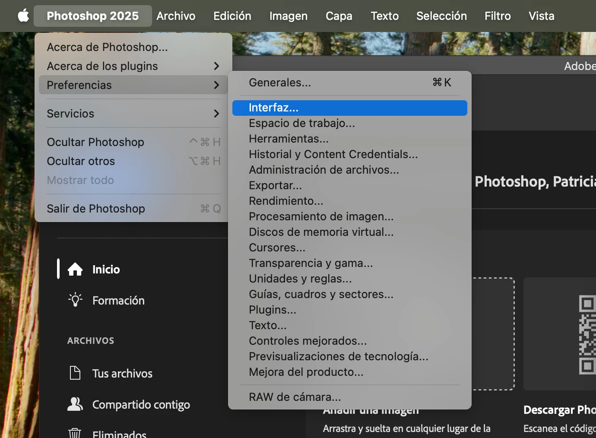Open Exportar... preferences
The image size is (596, 438).
pos(350,185)
